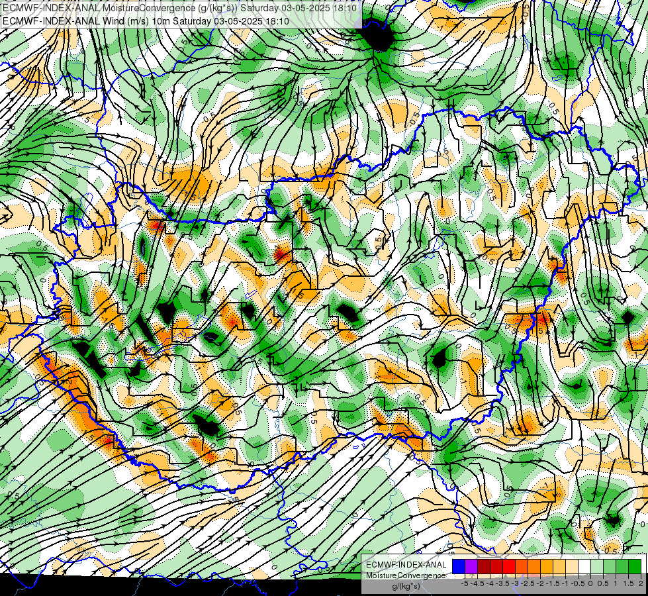Click the Wind (m/s) 10m title line
Viewport: 648px width, 596px height.
coord(146,21)
